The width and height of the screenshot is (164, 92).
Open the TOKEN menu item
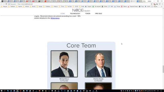tap(88, 14)
